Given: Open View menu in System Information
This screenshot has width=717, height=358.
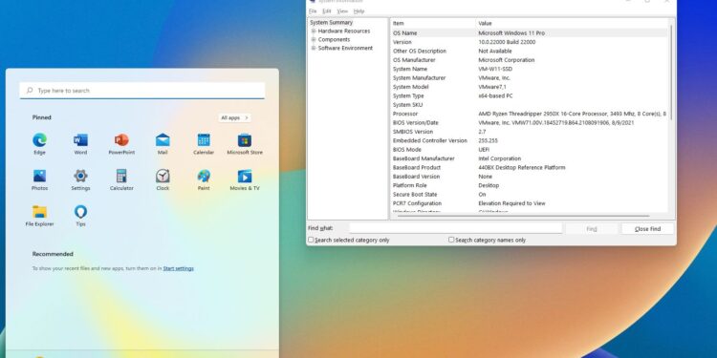Looking at the screenshot, I should pos(342,11).
